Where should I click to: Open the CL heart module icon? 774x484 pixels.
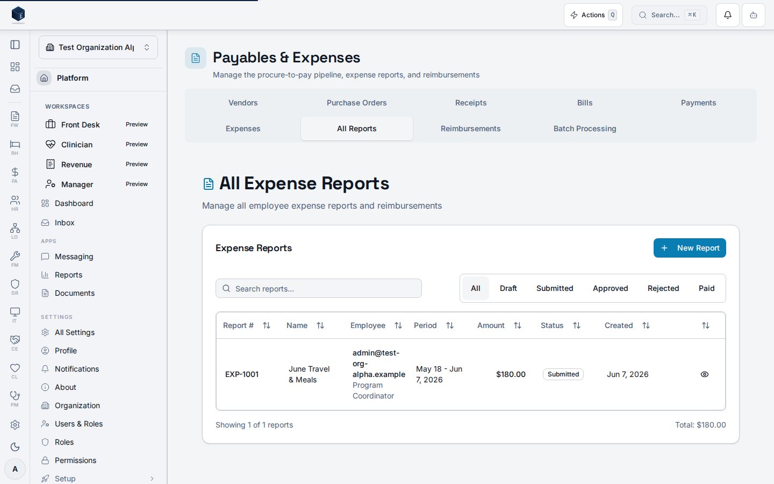point(15,371)
